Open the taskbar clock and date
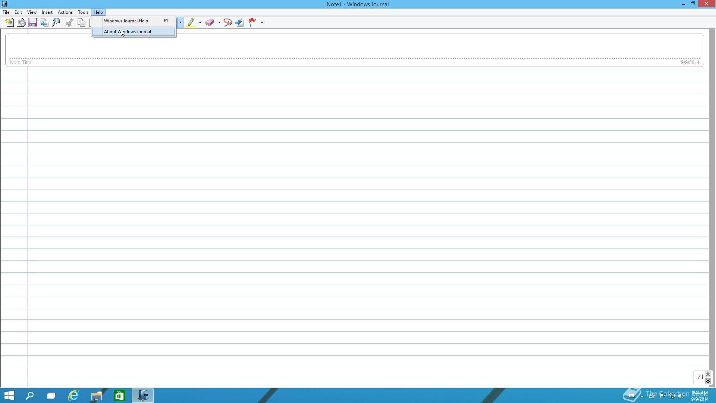Screen dimensions: 716x403 click(x=700, y=396)
